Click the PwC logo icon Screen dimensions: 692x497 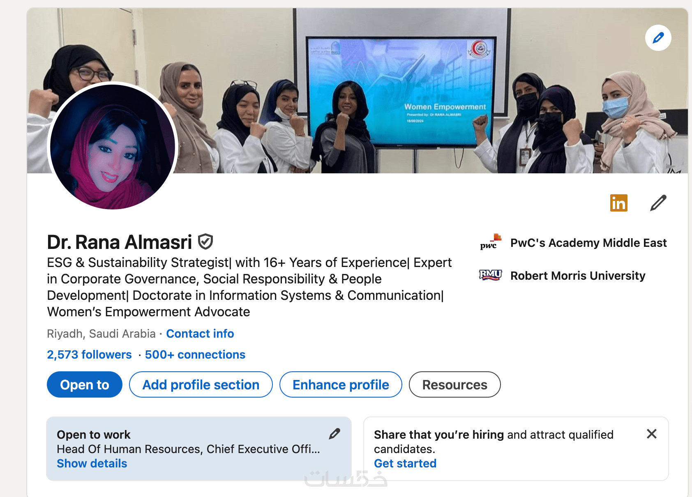pyautogui.click(x=491, y=242)
